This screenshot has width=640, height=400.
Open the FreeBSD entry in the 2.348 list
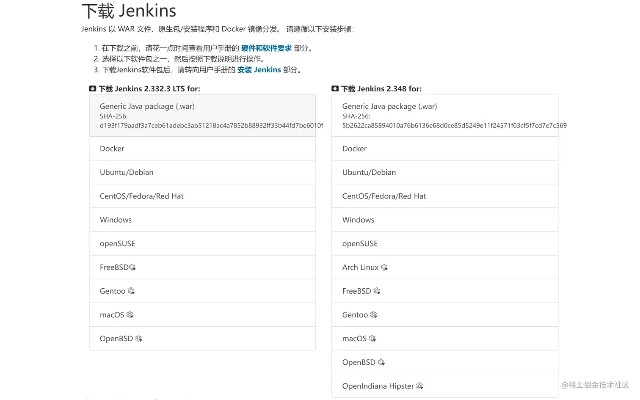[445, 291]
